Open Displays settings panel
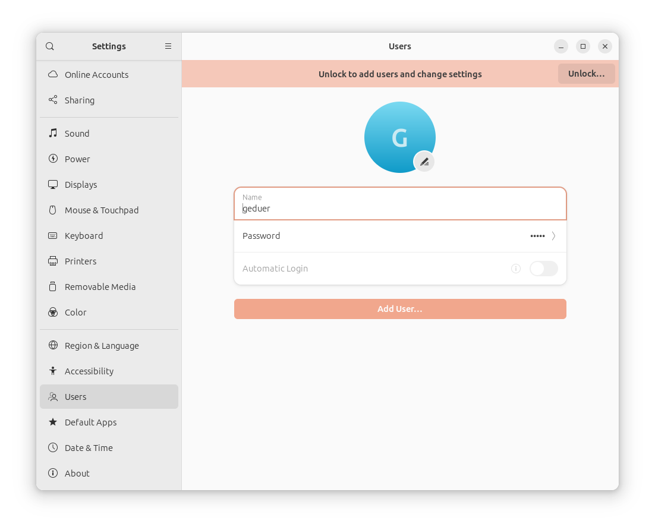The height and width of the screenshot is (530, 655). [109, 185]
